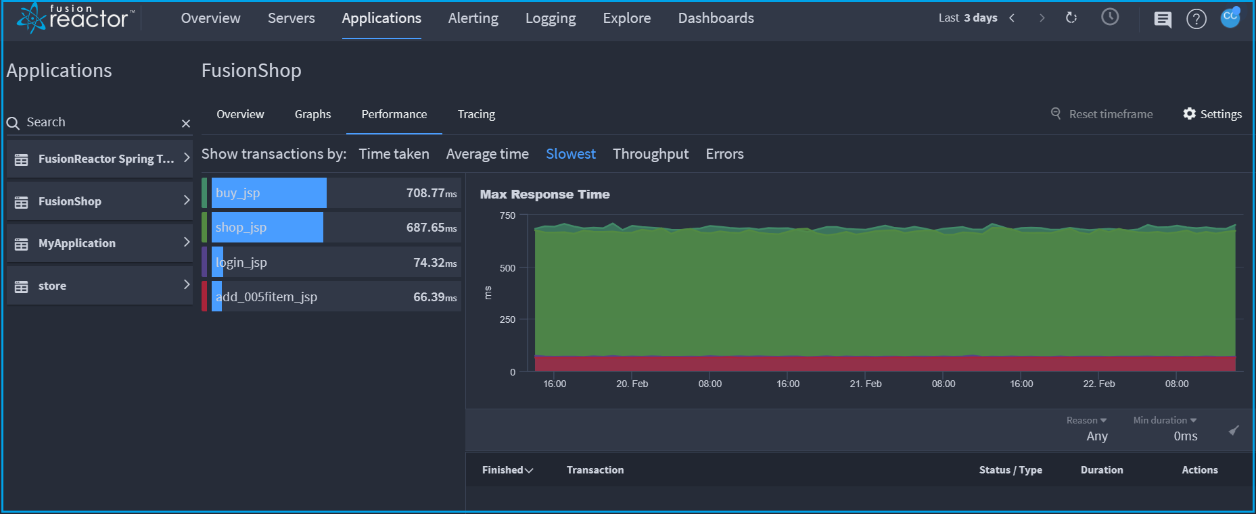1256x514 pixels.
Task: Show transactions by Errors
Action: coord(724,154)
